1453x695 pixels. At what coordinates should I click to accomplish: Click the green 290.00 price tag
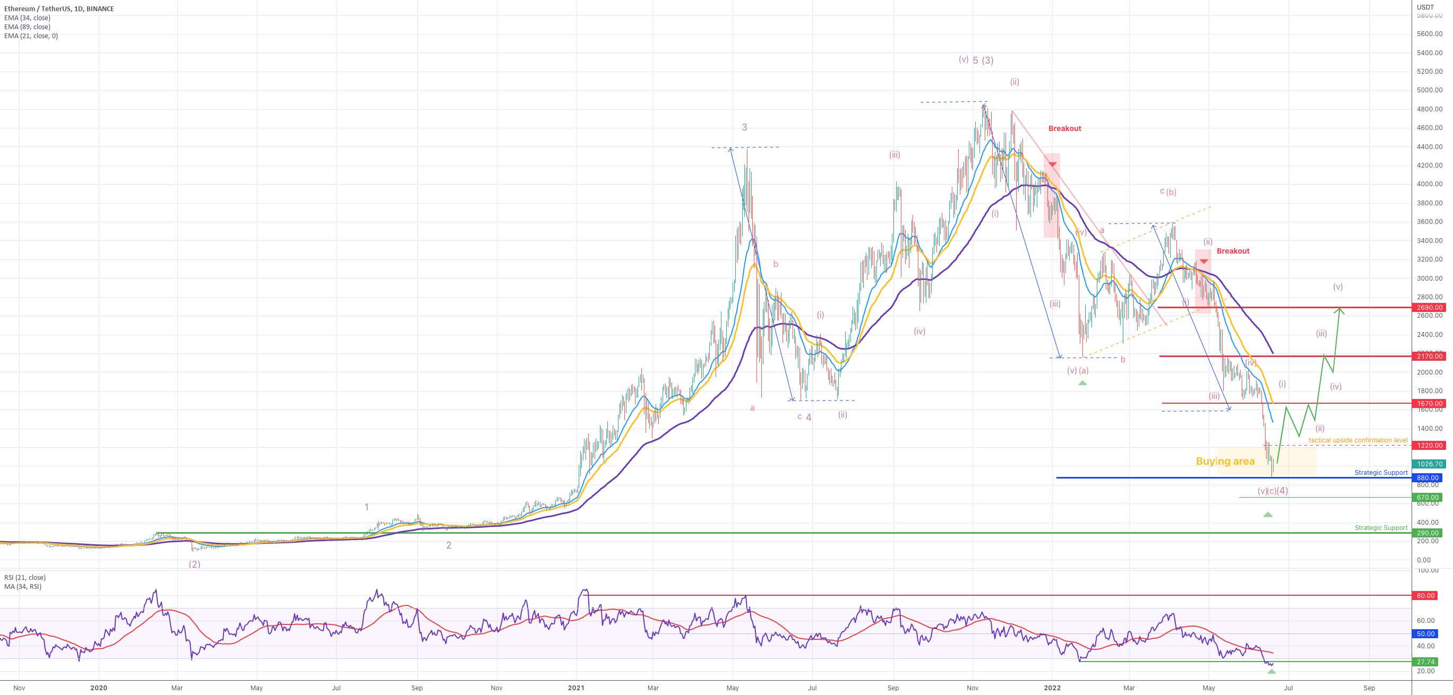tap(1427, 533)
